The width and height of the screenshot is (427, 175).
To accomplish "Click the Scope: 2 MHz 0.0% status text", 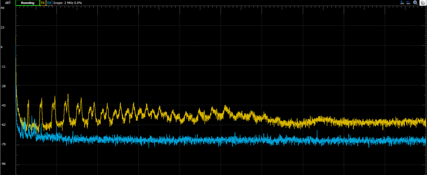I will pos(68,3).
